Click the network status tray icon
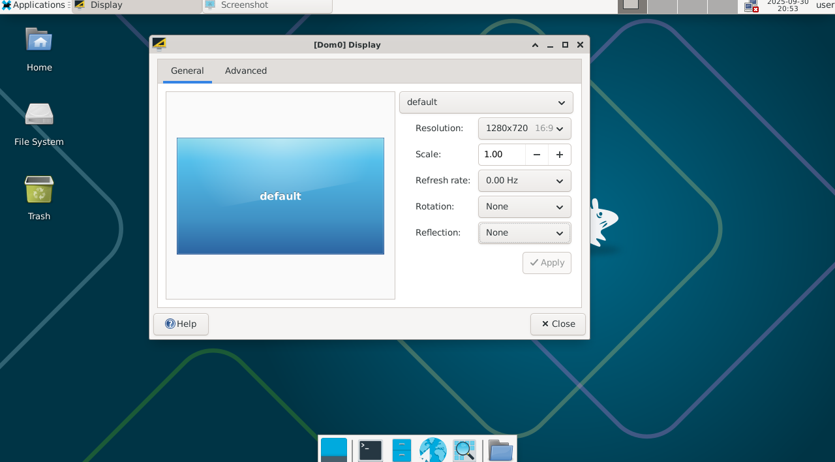The width and height of the screenshot is (835, 462). click(x=751, y=7)
